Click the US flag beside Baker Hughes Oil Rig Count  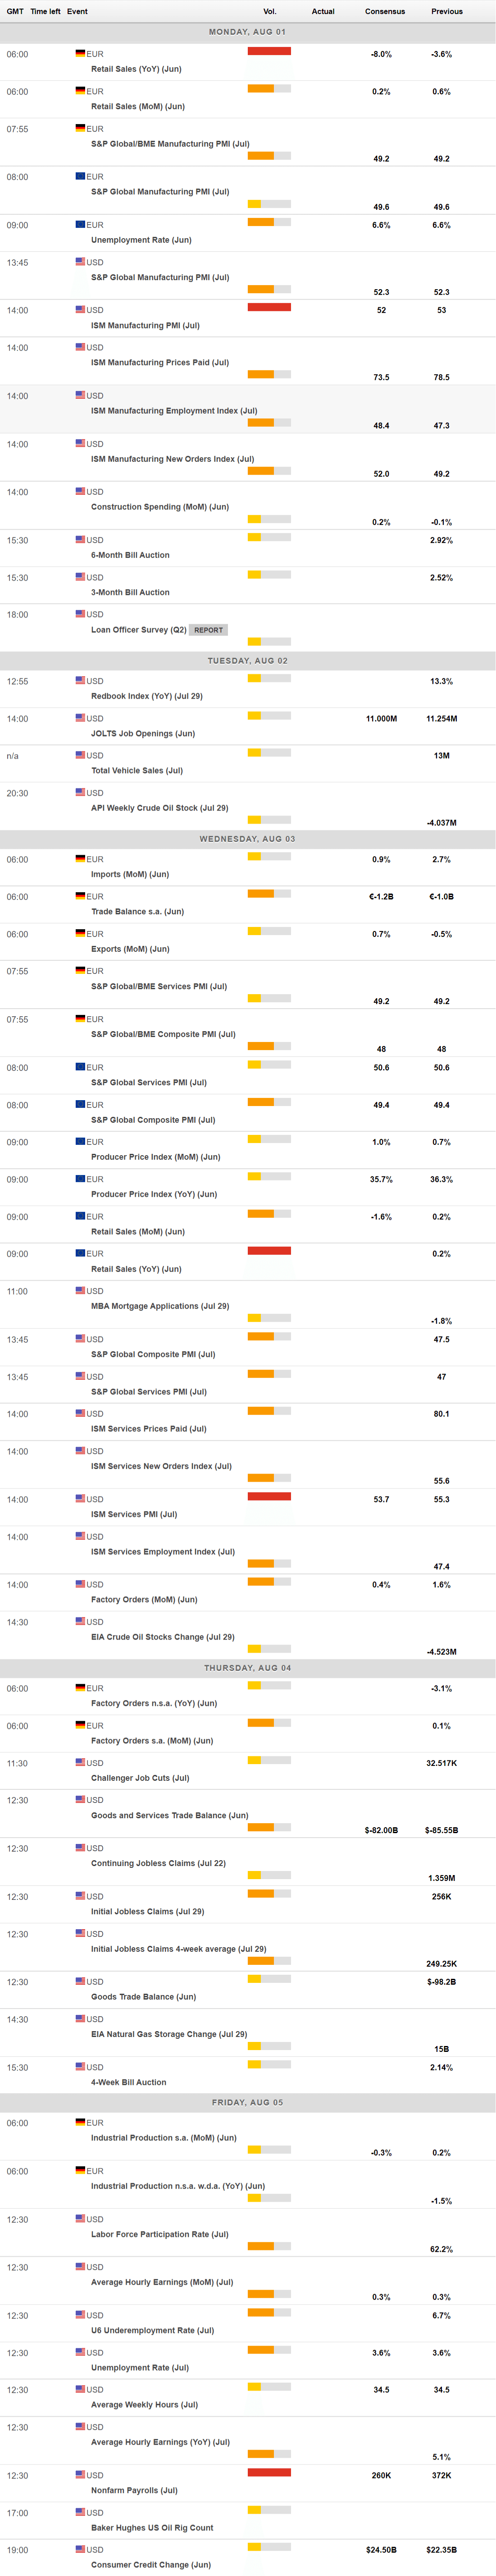(x=80, y=2511)
